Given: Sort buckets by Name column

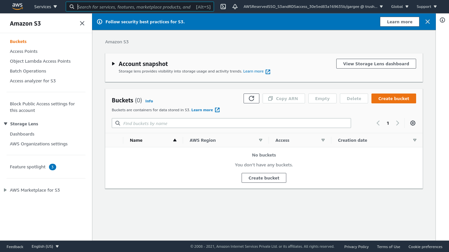Looking at the screenshot, I should [x=153, y=140].
